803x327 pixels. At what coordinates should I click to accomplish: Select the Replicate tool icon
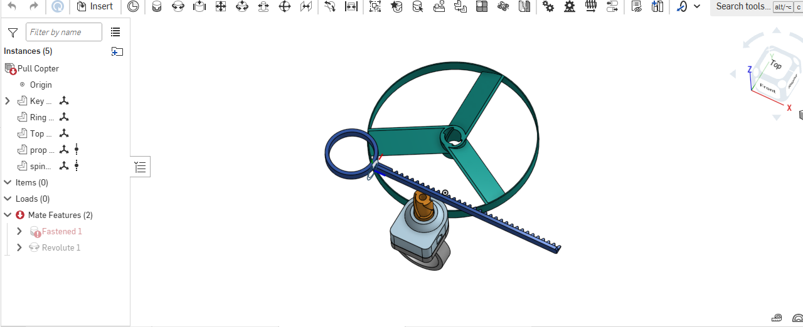(460, 6)
